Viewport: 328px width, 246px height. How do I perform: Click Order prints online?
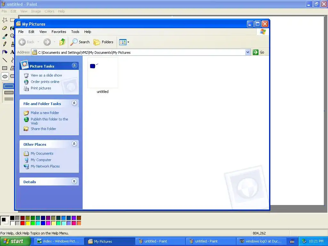45,82
